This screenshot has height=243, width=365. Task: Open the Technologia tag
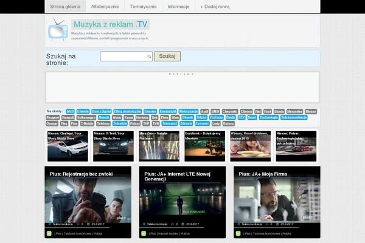pos(269,117)
